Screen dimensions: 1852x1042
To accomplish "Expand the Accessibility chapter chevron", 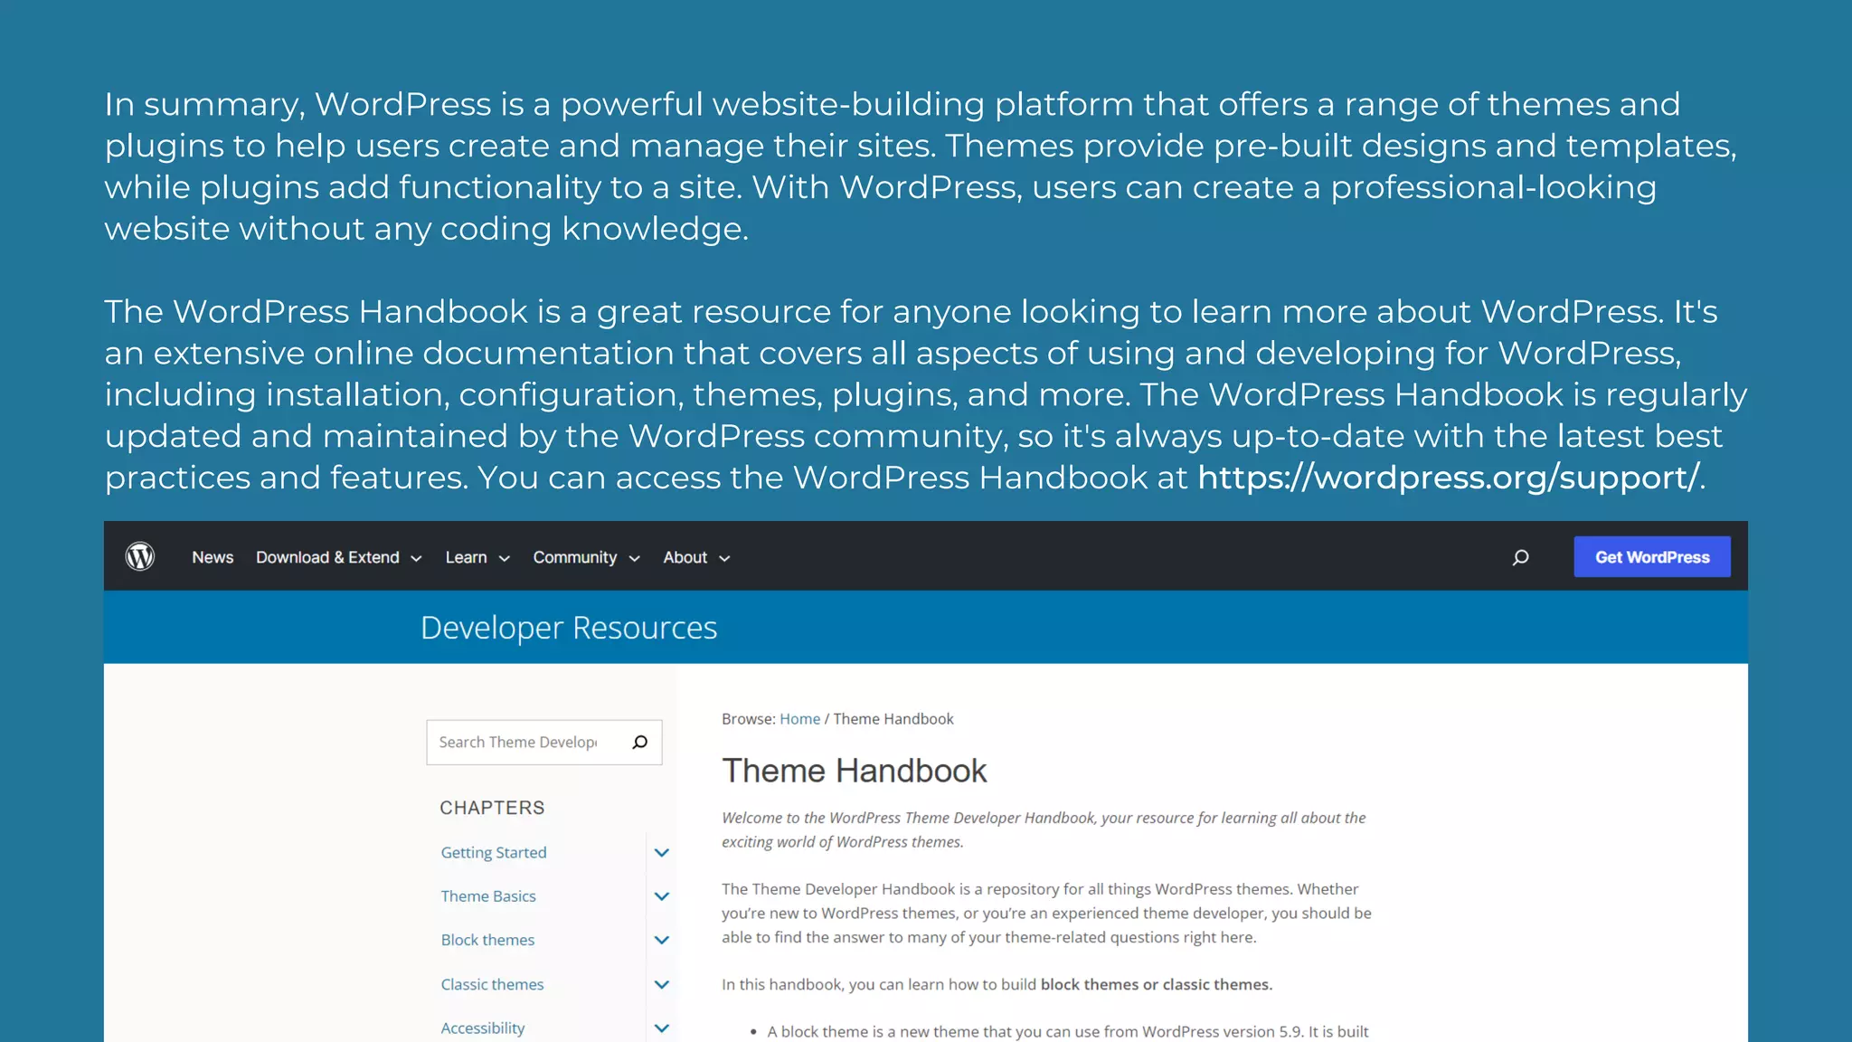I will pos(662,1028).
